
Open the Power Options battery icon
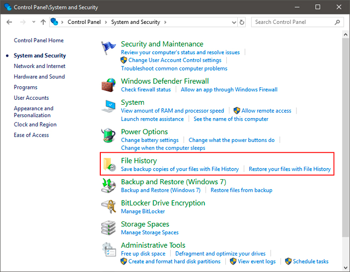[x=109, y=135]
